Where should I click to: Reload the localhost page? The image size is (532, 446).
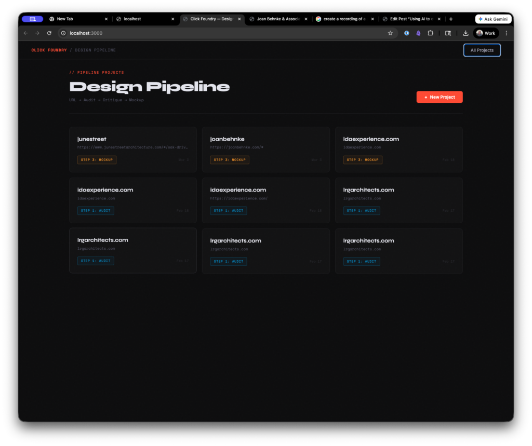pyautogui.click(x=49, y=33)
